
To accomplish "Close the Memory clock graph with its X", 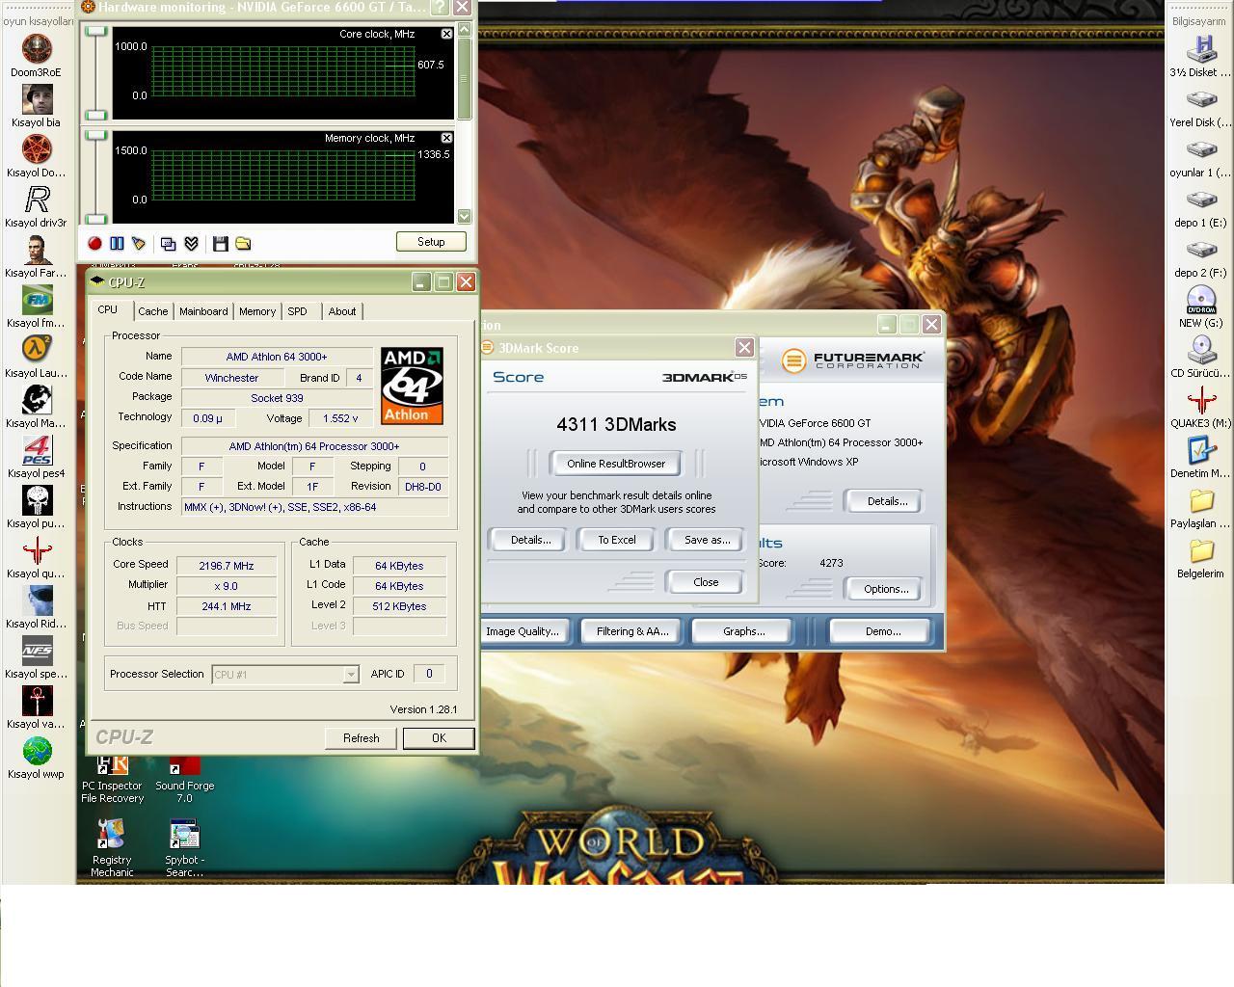I will (446, 138).
